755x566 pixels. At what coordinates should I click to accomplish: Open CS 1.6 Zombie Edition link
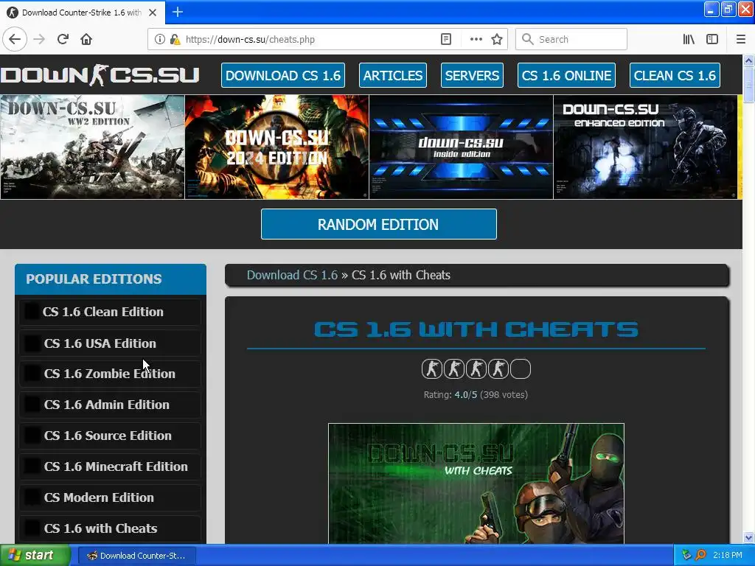pyautogui.click(x=111, y=374)
